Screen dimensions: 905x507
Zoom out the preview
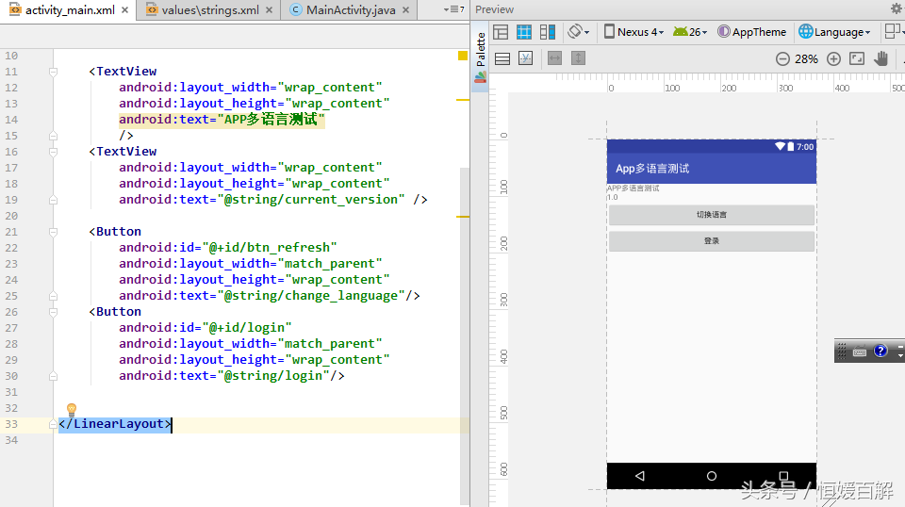click(x=782, y=58)
